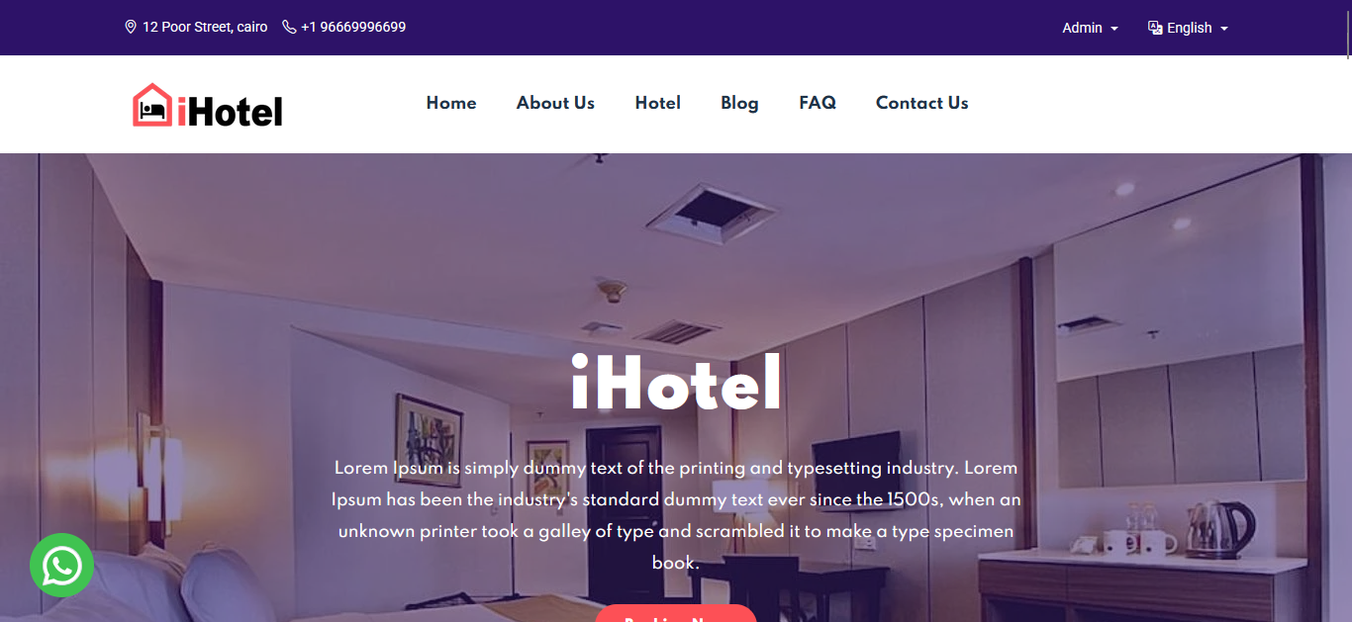
Task: View the FAQ page
Action: coord(818,103)
